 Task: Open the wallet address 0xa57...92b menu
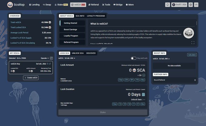[x=179, y=5]
